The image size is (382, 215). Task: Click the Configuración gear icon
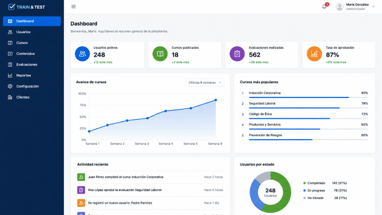10,86
